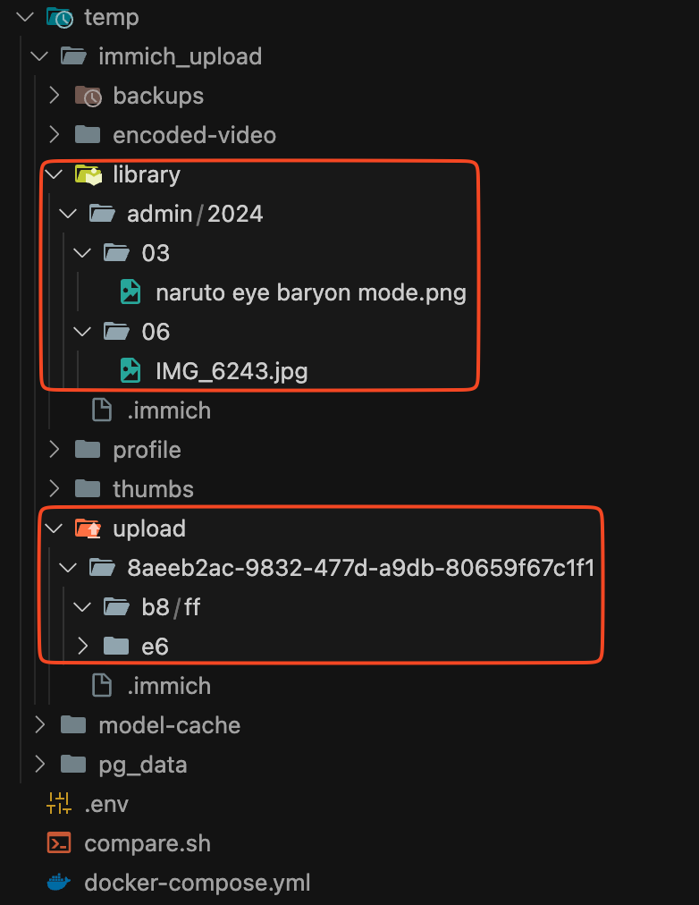This screenshot has height=905, width=699.
Task: Select the admin/2024 folder row
Action: (x=195, y=214)
